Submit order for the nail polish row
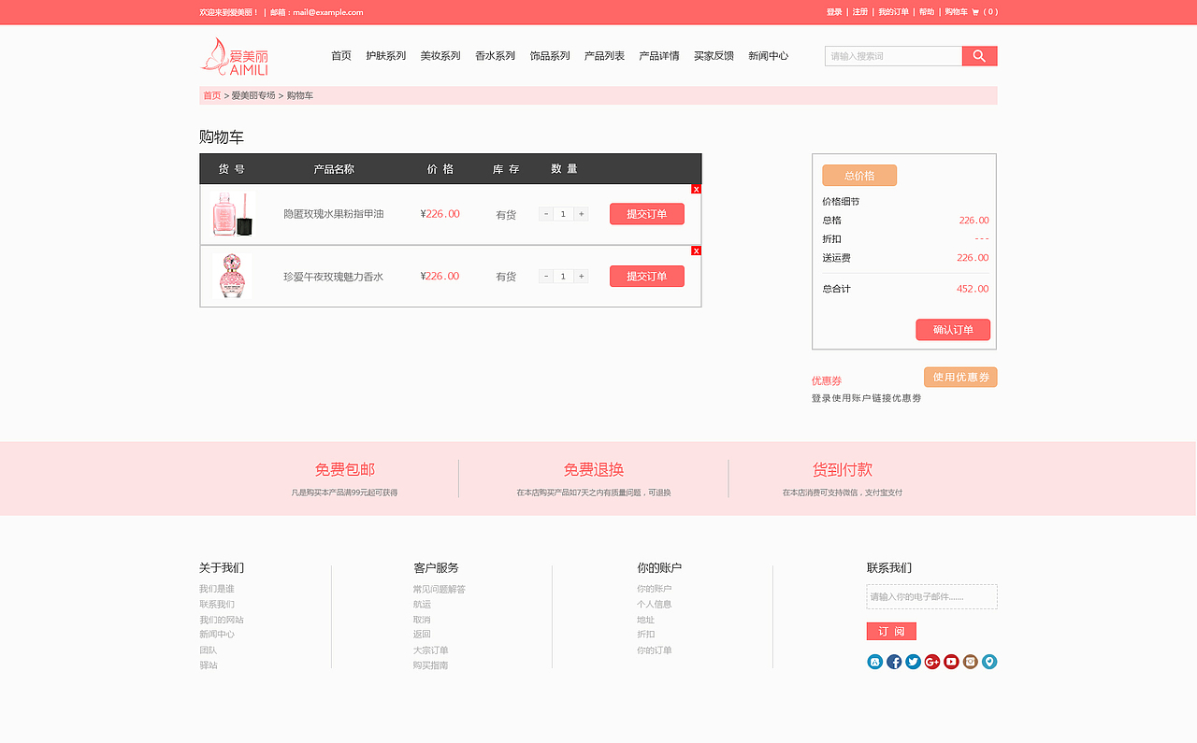 [x=647, y=214]
